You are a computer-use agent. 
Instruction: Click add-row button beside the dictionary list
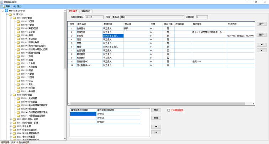[156, 110]
